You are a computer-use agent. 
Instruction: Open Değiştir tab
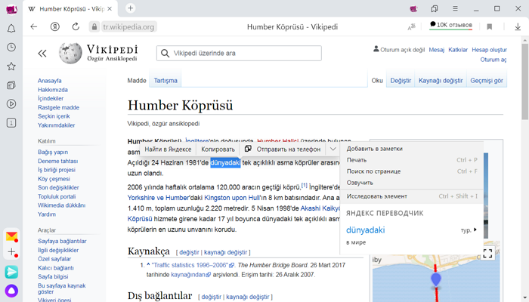(x=401, y=81)
